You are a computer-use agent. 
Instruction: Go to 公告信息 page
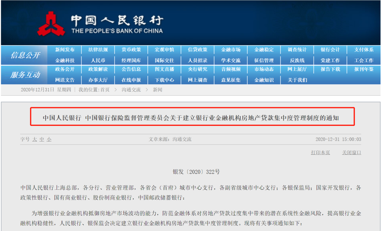click(x=131, y=69)
